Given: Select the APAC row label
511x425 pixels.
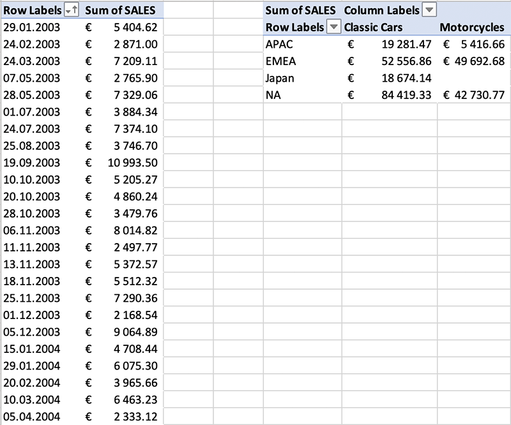Looking at the screenshot, I should [278, 44].
